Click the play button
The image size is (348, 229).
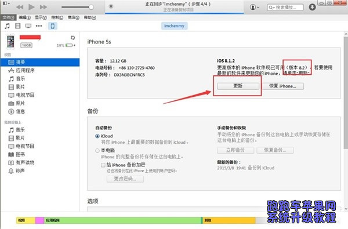[x=31, y=7]
